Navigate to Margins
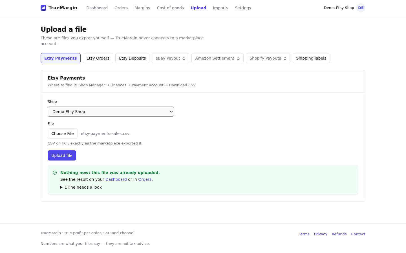406x253 pixels. coord(142,8)
